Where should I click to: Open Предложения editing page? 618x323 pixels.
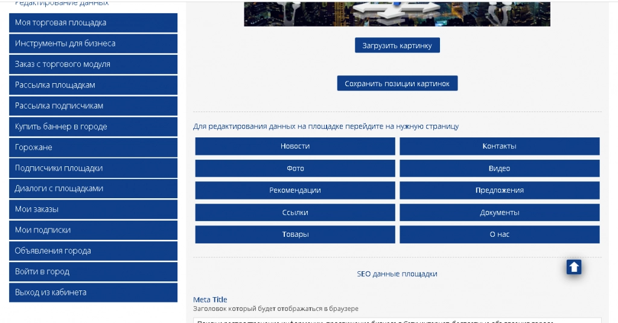click(499, 190)
